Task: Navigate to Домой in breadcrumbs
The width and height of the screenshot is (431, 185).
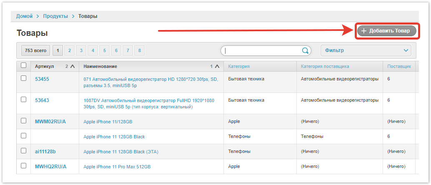Action: [25, 16]
